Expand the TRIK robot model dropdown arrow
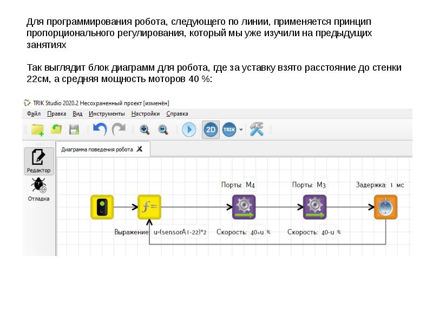The width and height of the screenshot is (433, 324). click(241, 130)
